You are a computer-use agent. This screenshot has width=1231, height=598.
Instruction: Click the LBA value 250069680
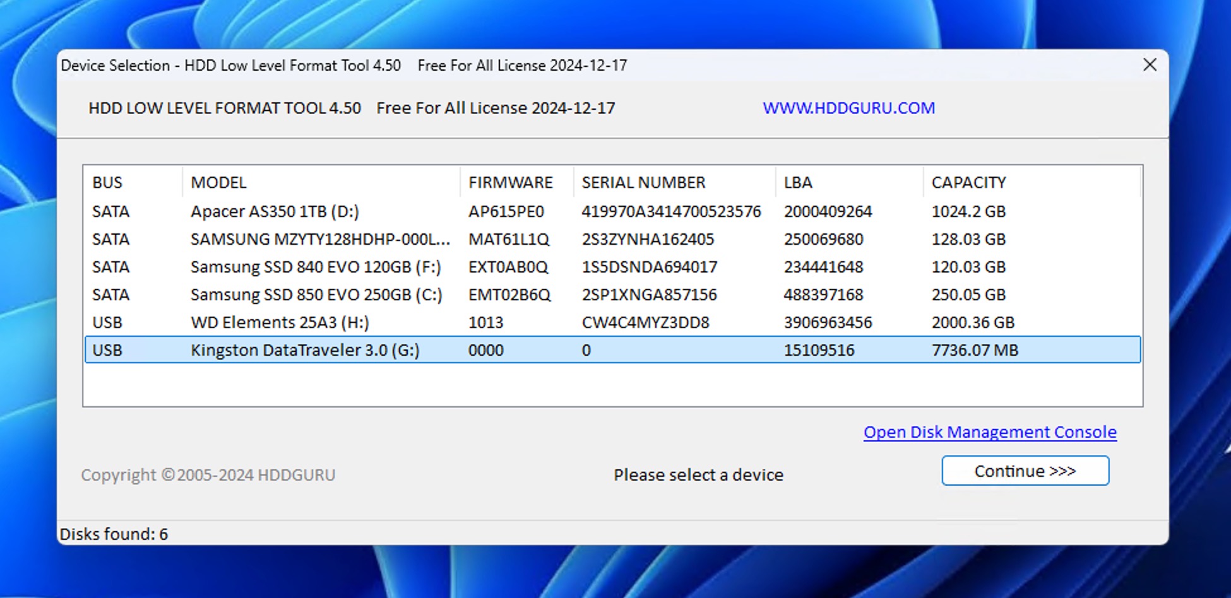point(823,239)
